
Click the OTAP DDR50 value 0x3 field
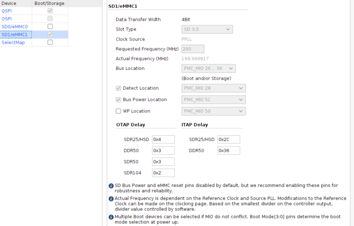coord(163,151)
